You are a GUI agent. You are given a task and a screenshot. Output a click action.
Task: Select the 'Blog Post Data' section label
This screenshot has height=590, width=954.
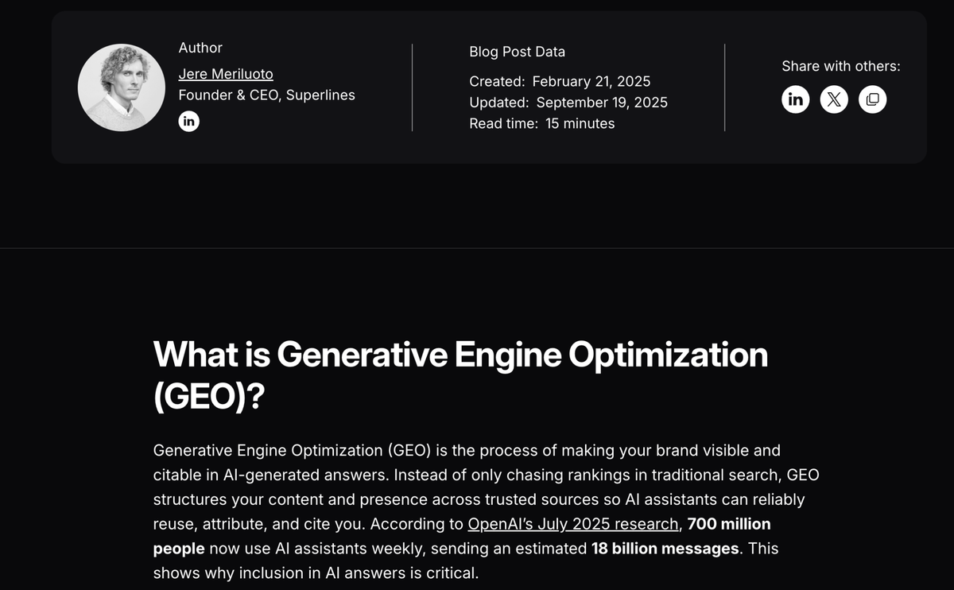pyautogui.click(x=517, y=51)
